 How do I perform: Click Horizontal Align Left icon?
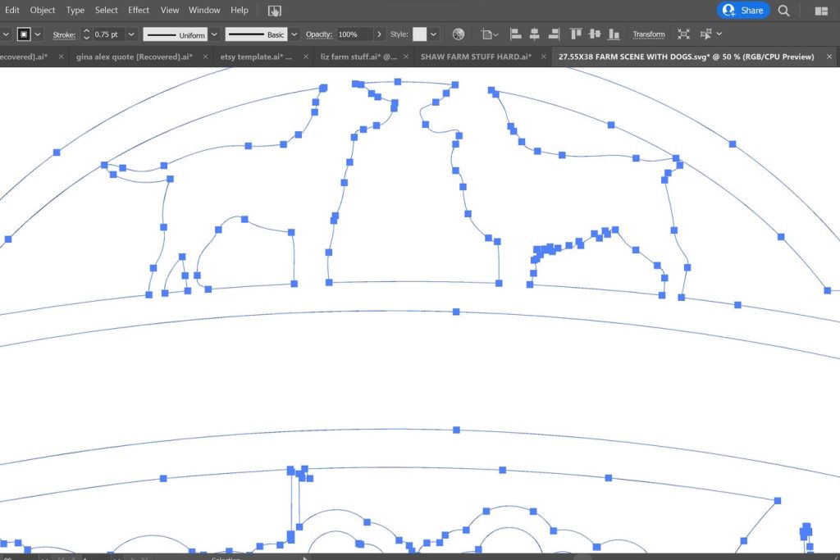click(x=516, y=34)
